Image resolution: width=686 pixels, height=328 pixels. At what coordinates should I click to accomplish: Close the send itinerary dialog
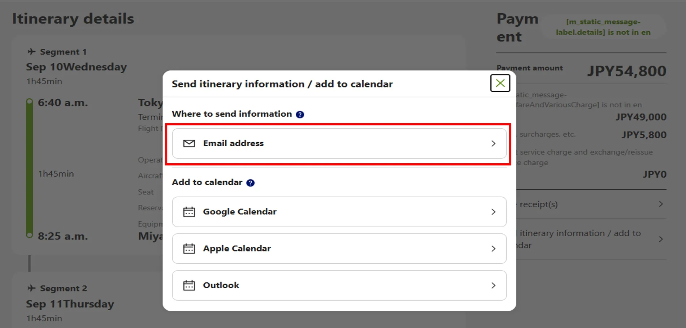(x=500, y=83)
